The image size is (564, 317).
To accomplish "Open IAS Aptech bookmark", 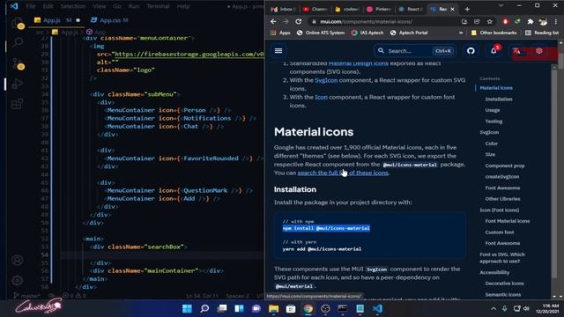I will click(x=367, y=33).
